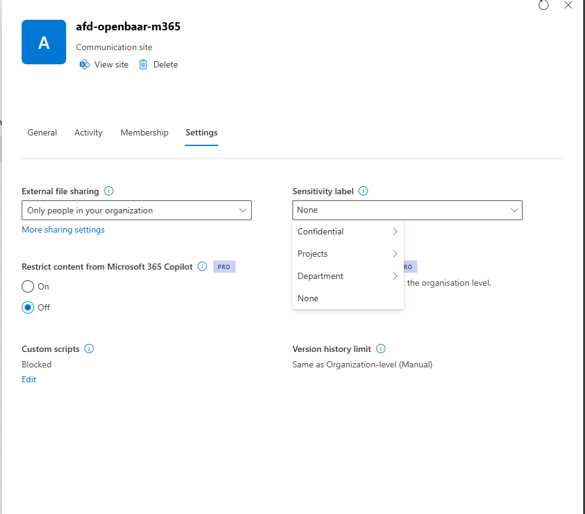
Task: Click the PRO badge next to Copilot
Action: point(224,267)
